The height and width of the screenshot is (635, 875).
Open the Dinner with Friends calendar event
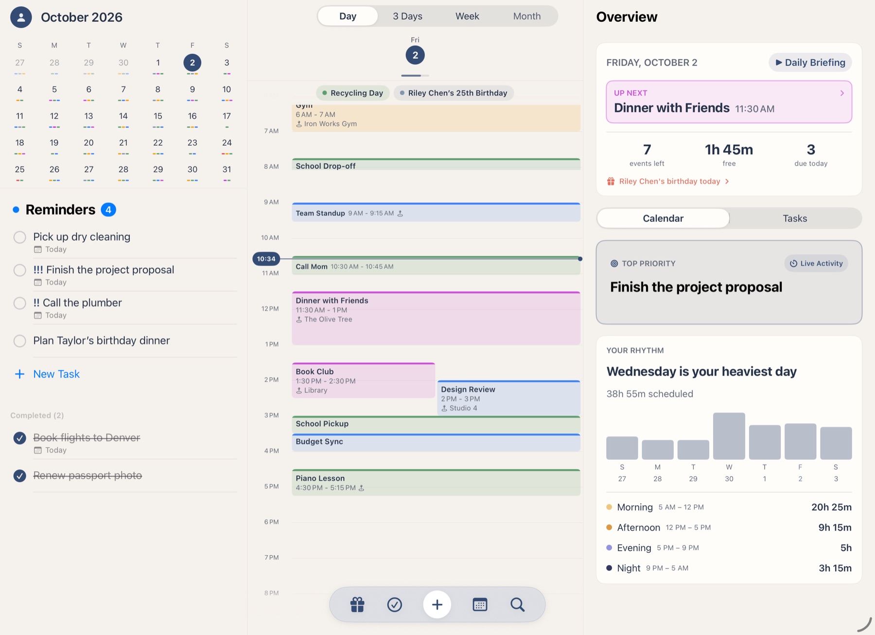click(436, 318)
